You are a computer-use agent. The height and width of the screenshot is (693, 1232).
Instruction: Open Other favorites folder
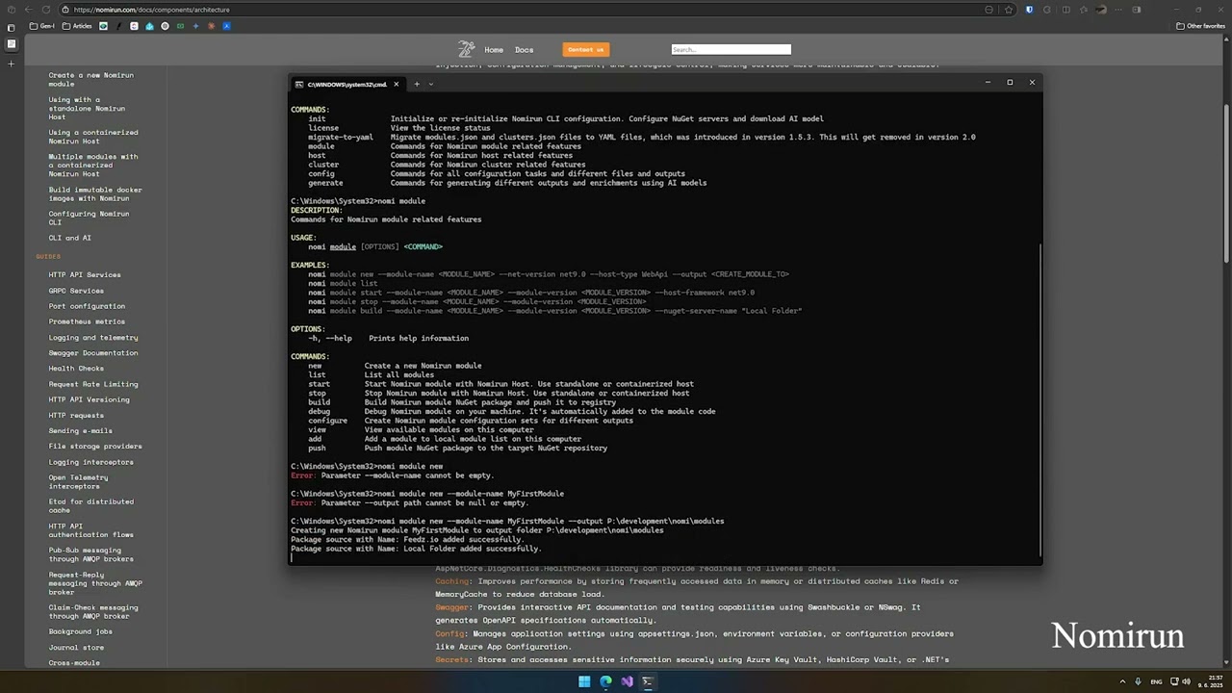coord(1201,26)
